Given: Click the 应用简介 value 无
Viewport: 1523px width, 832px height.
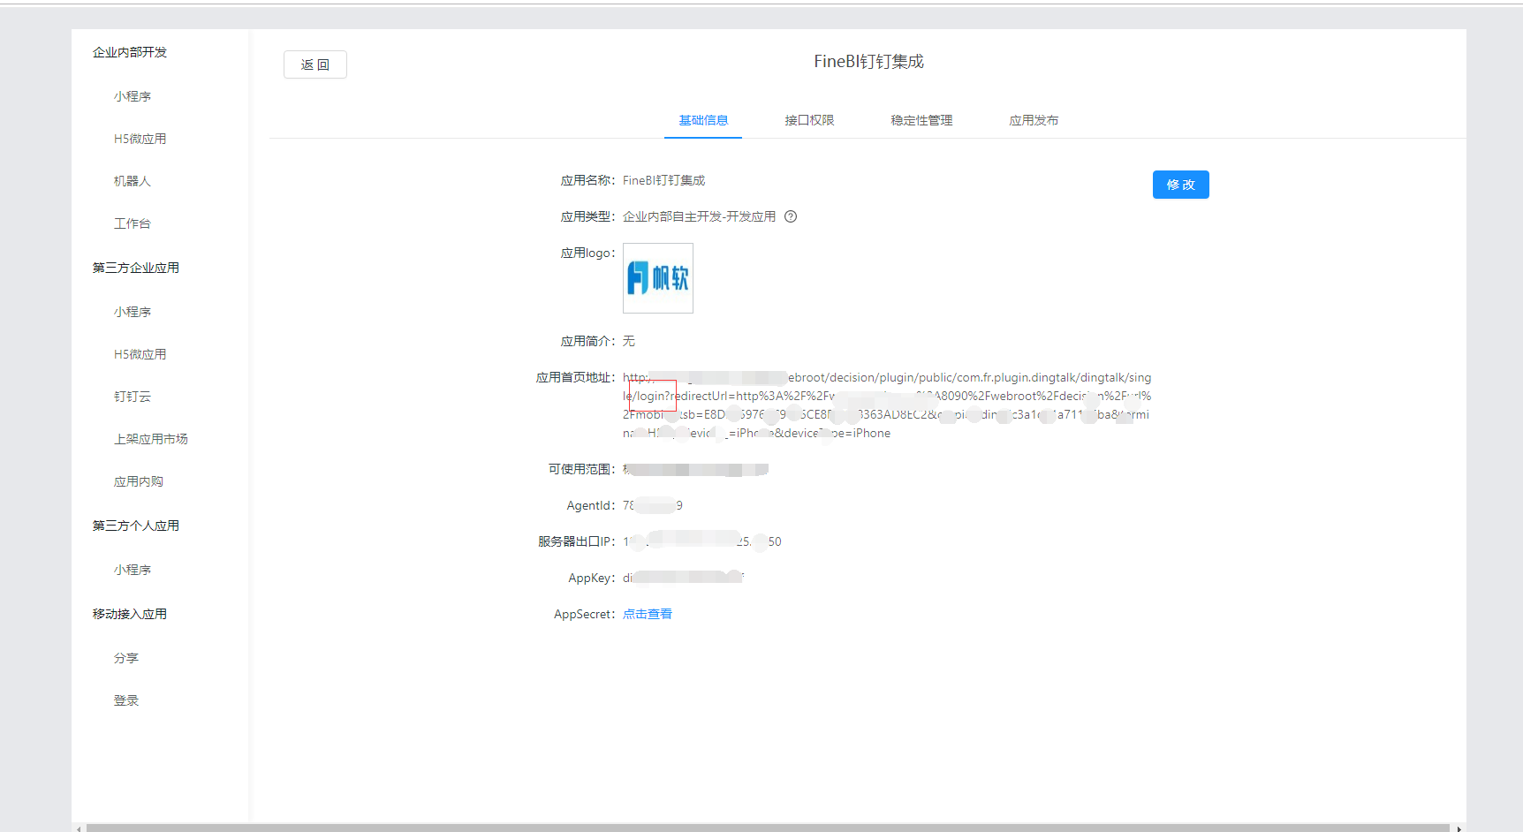Looking at the screenshot, I should coord(629,341).
